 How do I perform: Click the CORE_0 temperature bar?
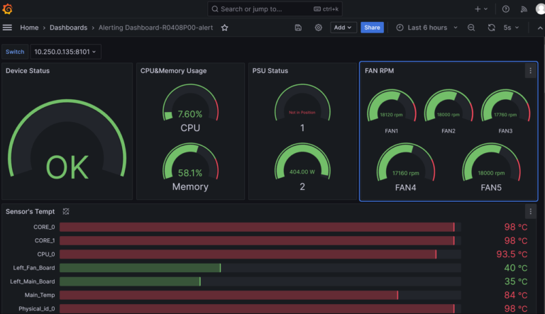260,227
